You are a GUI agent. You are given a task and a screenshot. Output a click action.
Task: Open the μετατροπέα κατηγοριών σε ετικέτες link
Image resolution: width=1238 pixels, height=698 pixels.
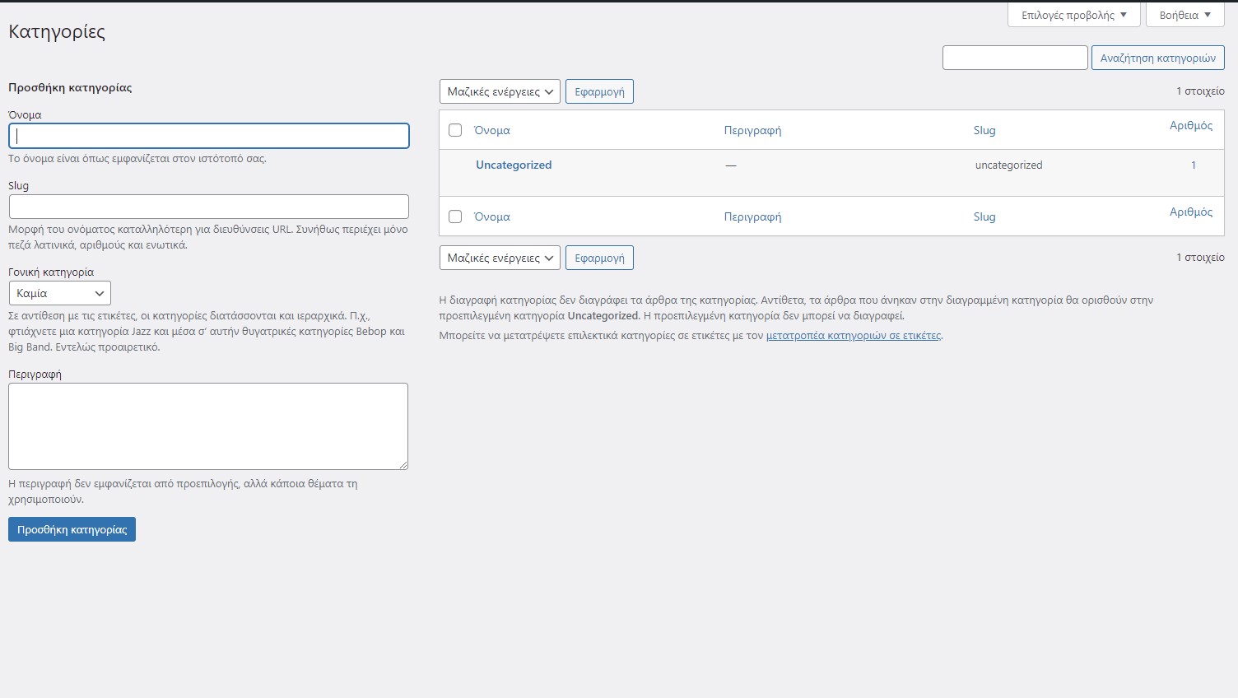coord(853,336)
